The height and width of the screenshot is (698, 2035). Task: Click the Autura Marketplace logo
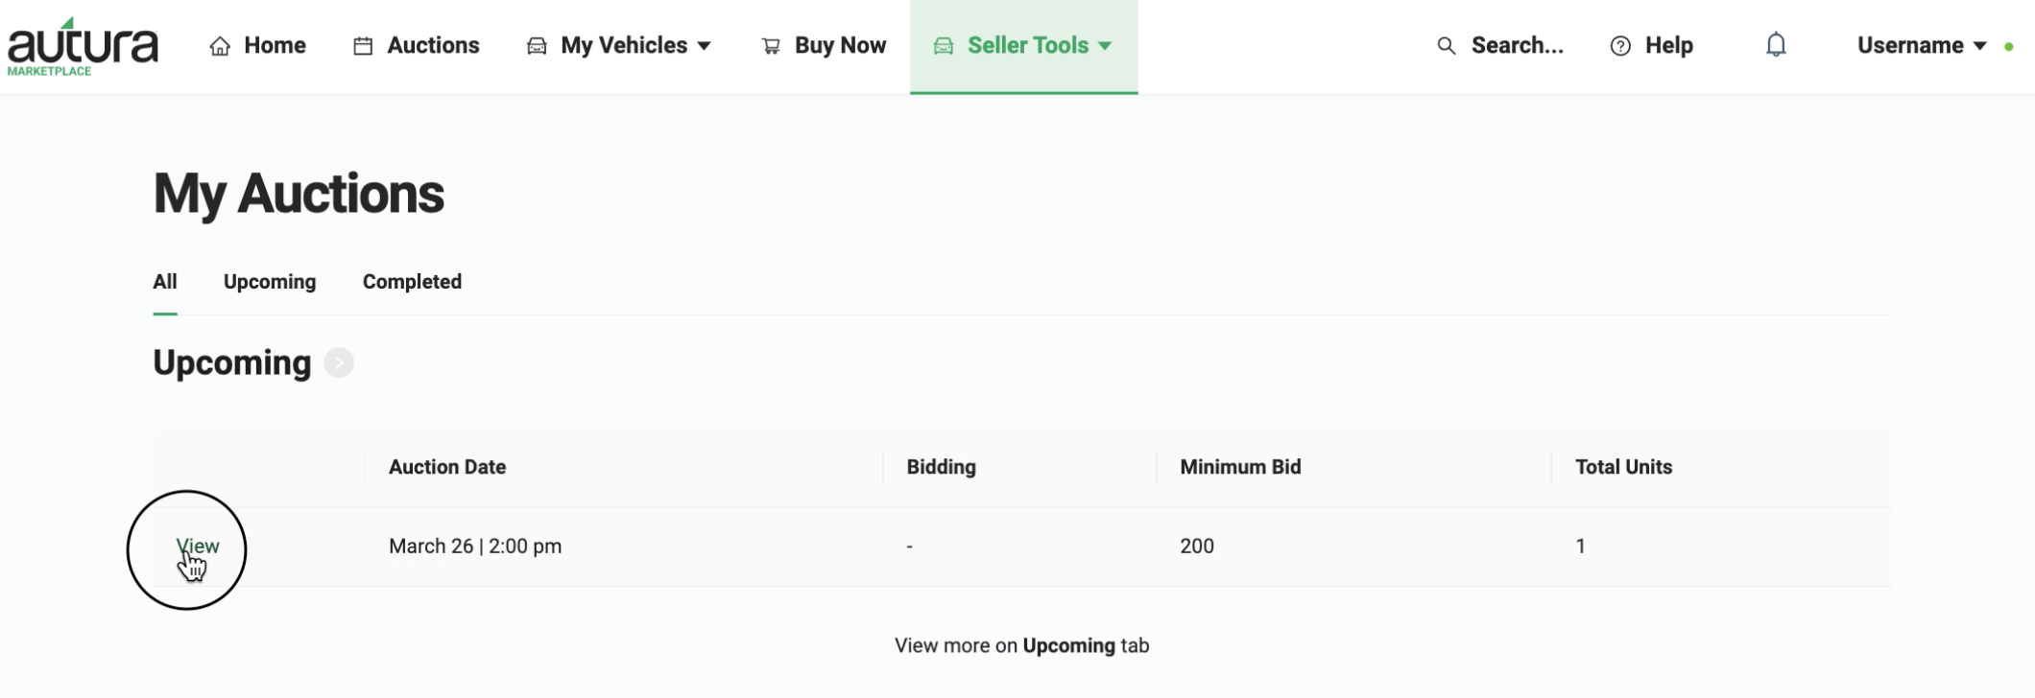click(83, 46)
